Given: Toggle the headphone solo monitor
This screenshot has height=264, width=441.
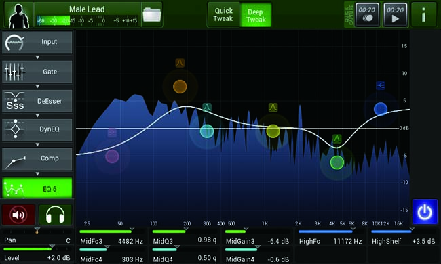Looking at the screenshot, I should point(55,215).
